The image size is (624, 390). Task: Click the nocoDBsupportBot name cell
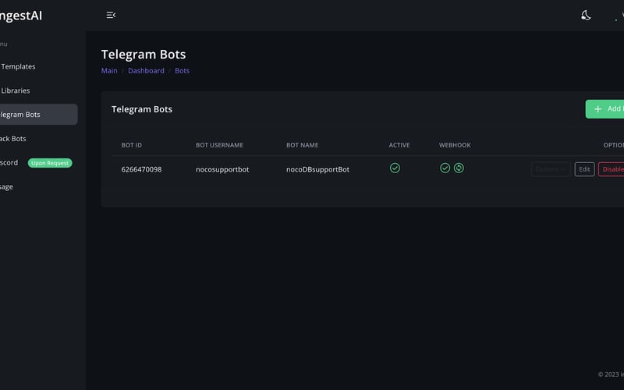point(317,169)
